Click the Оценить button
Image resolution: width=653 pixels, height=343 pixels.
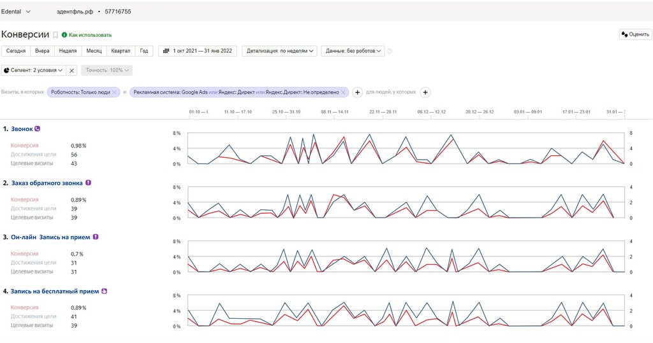tap(636, 34)
